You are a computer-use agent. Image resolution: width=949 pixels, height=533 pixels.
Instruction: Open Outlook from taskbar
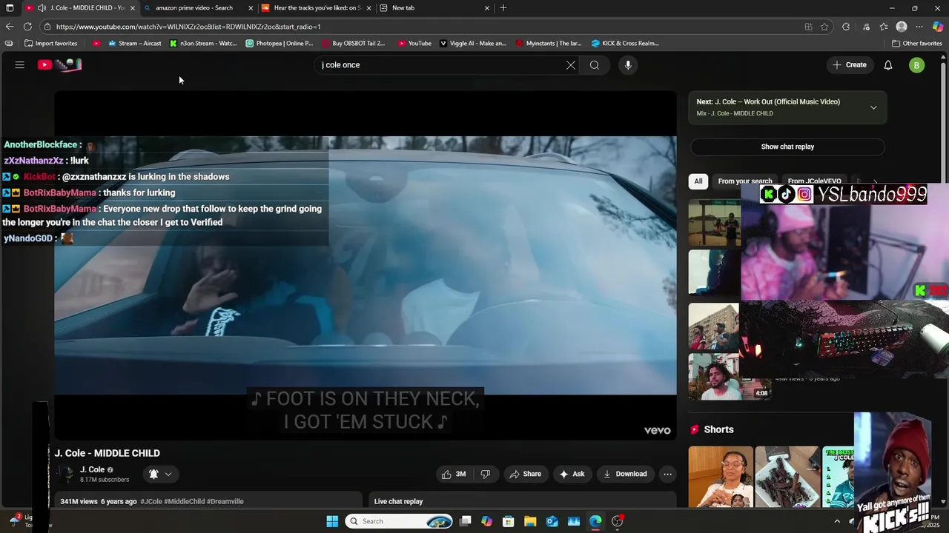click(x=552, y=521)
